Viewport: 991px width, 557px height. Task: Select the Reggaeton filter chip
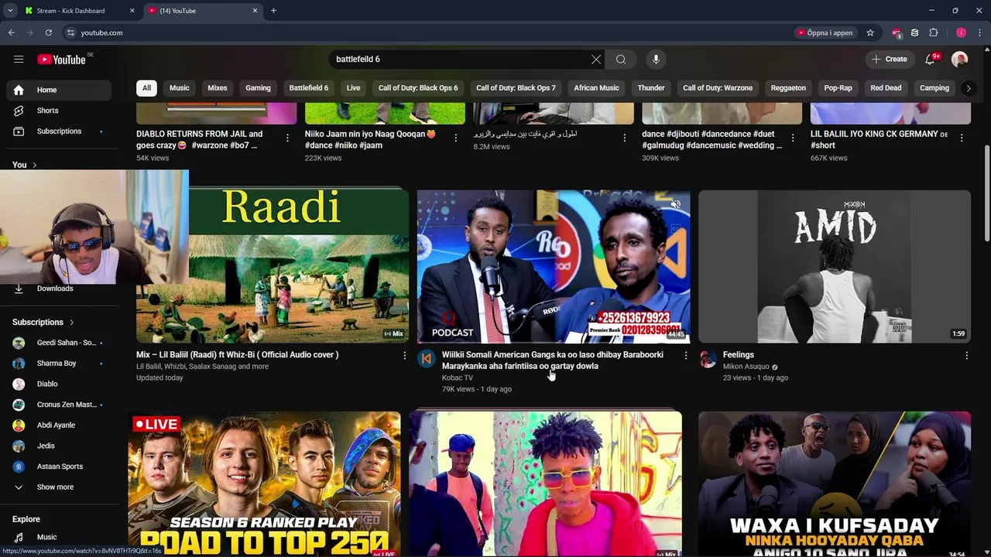(788, 88)
